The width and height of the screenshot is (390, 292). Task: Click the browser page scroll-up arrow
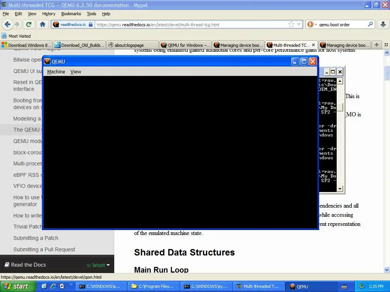387,52
